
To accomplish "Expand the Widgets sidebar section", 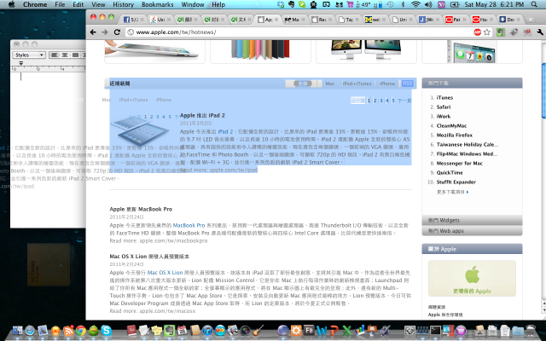I will coord(472,220).
